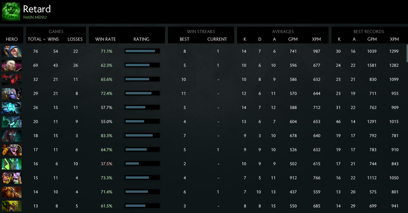Click the Storm Spirit hero icon
The height and width of the screenshot is (213, 408).
[11, 108]
